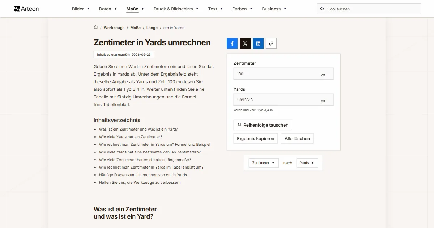This screenshot has width=434, height=228.
Task: Jump to 'bestimmte Zahl an Zentimetern' section
Action: 150,152
